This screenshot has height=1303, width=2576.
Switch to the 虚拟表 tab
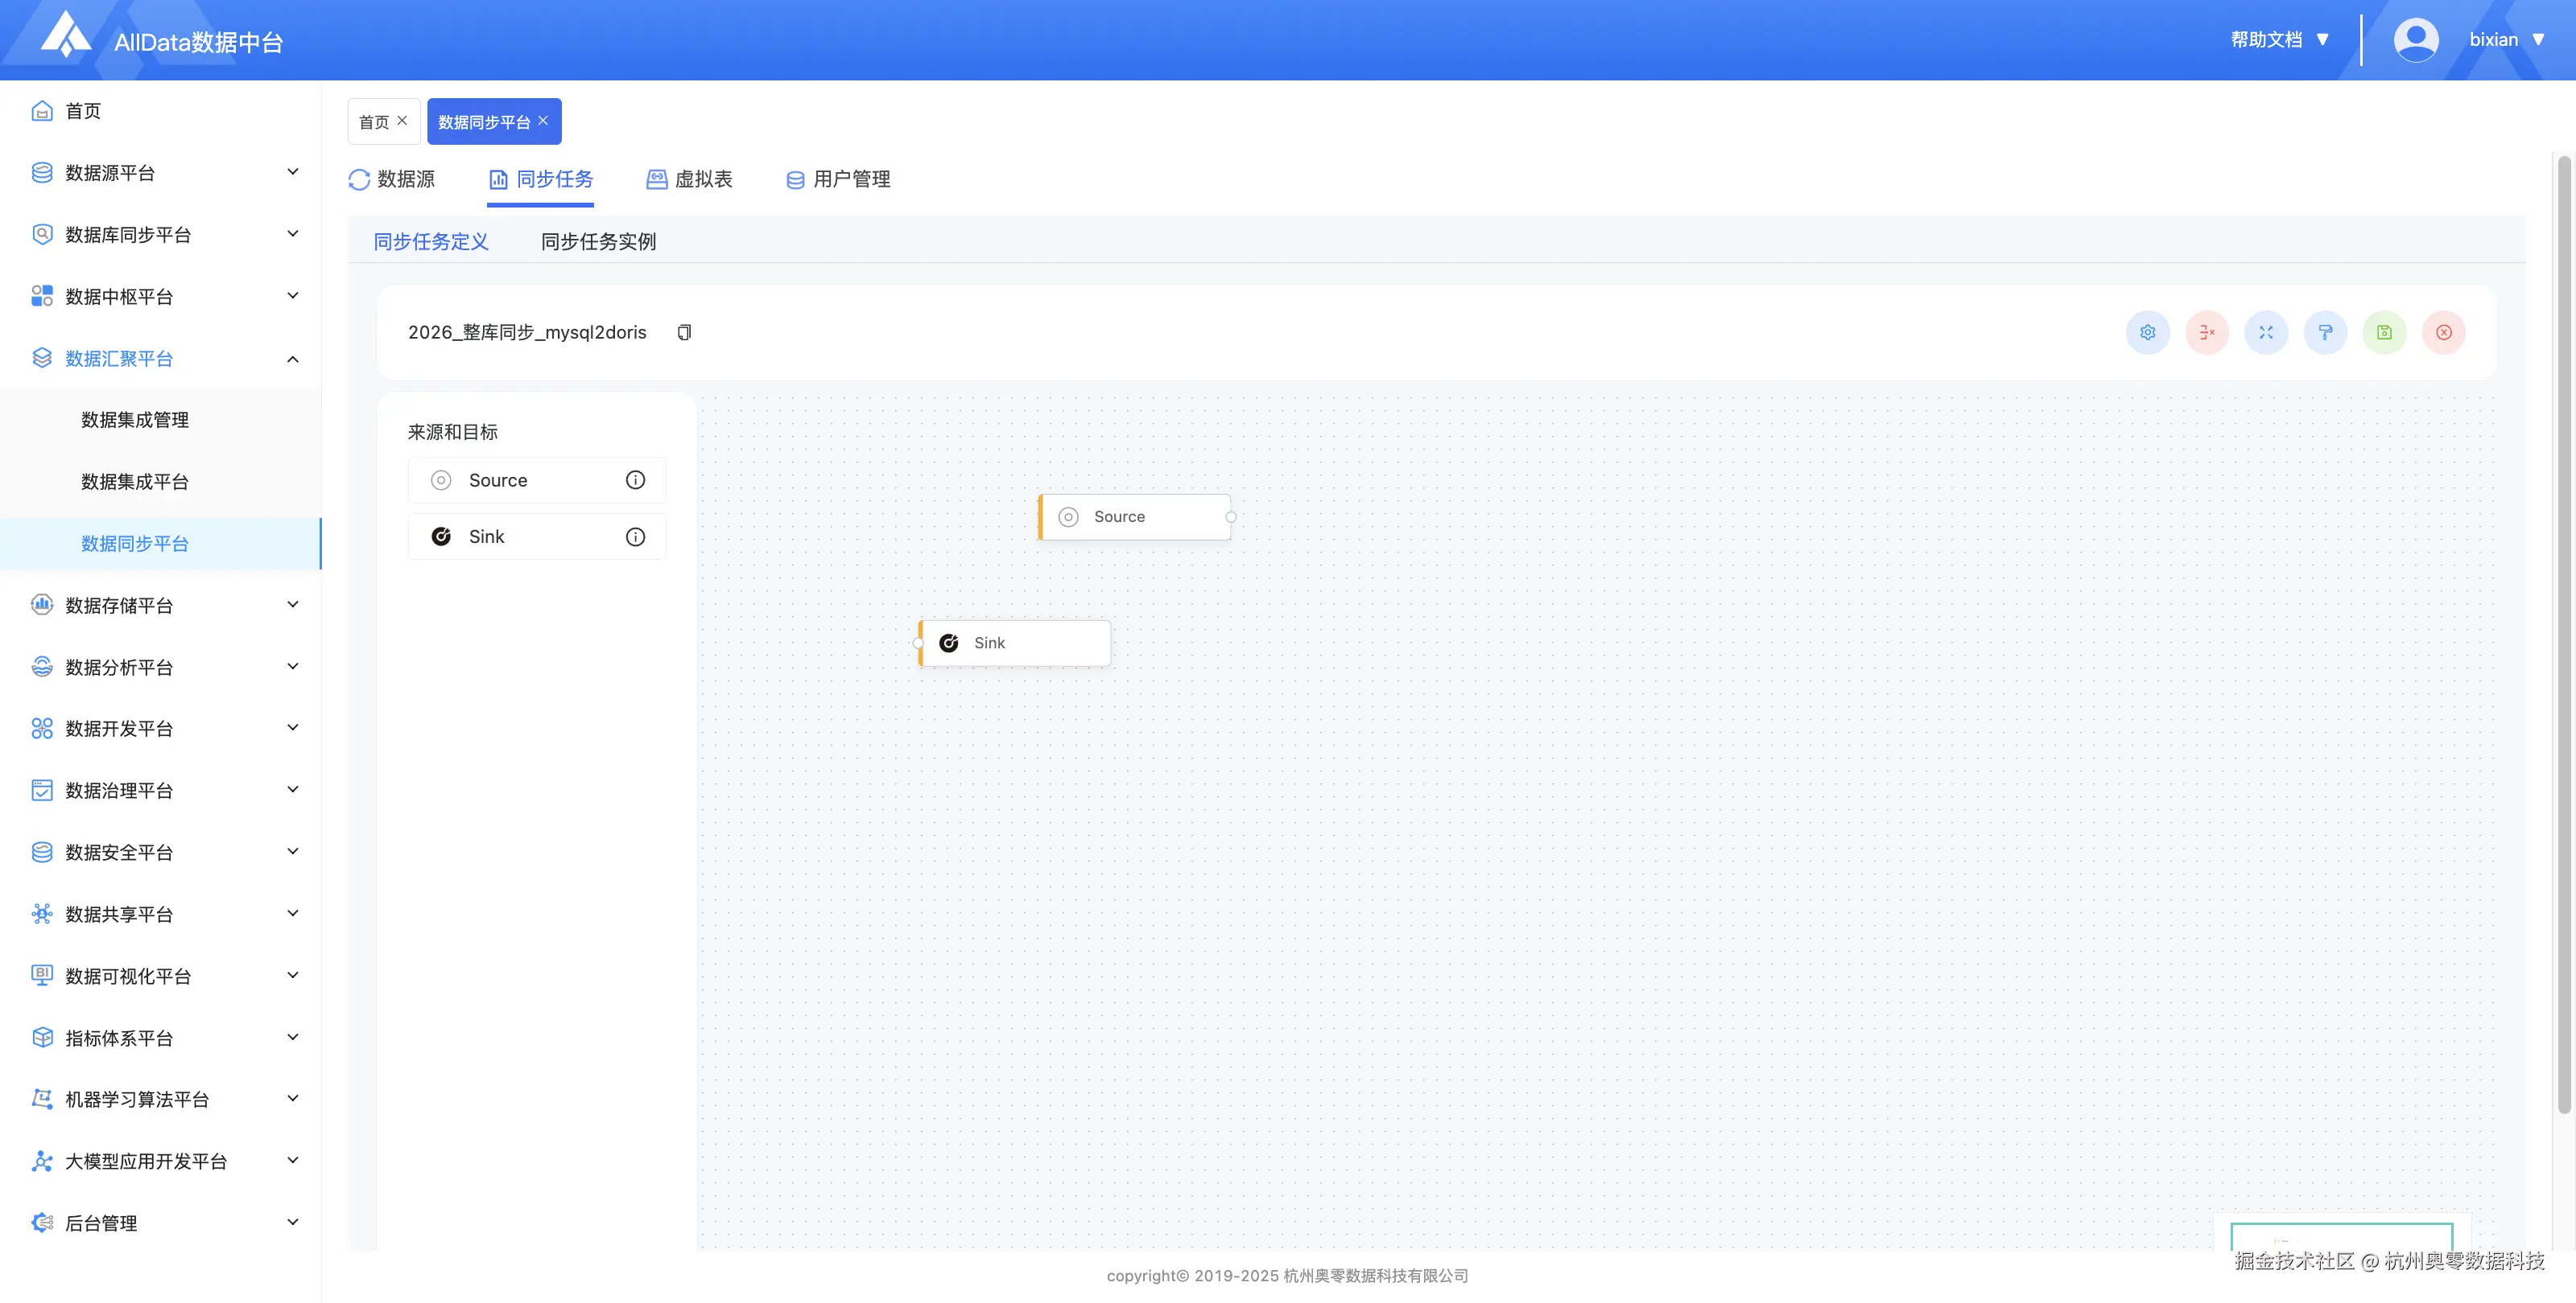(x=689, y=179)
